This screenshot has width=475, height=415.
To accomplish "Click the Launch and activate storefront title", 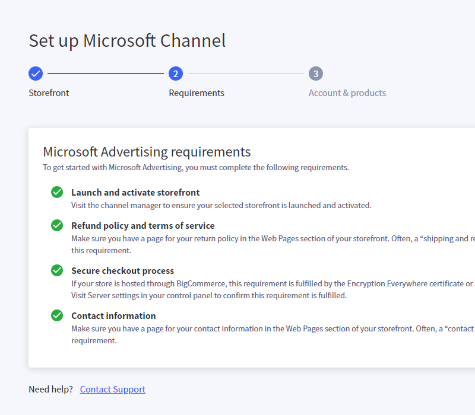I will click(135, 192).
